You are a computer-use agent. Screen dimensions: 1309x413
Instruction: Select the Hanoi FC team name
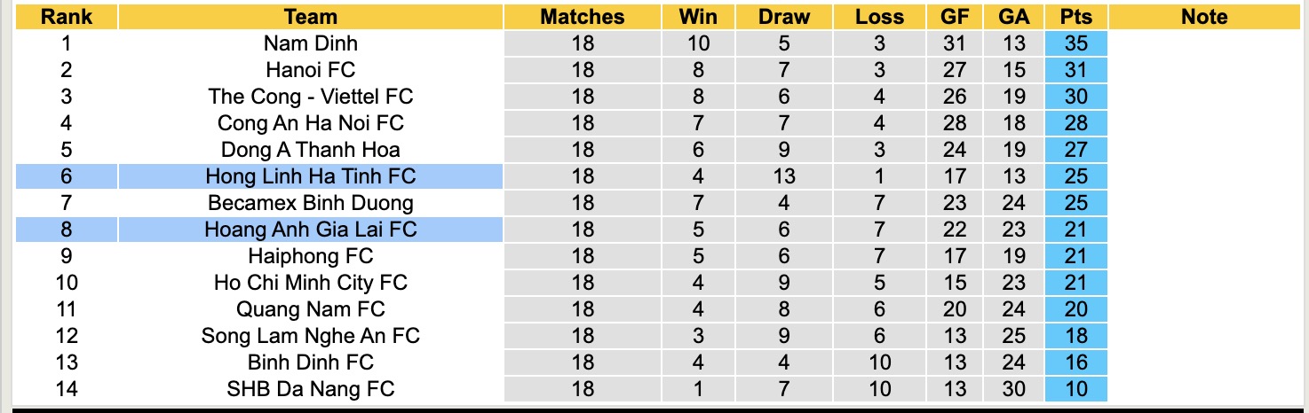[x=311, y=70]
